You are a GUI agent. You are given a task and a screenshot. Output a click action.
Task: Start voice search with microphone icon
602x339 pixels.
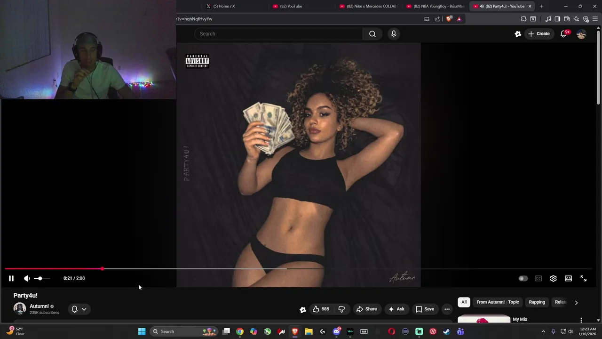tap(394, 34)
